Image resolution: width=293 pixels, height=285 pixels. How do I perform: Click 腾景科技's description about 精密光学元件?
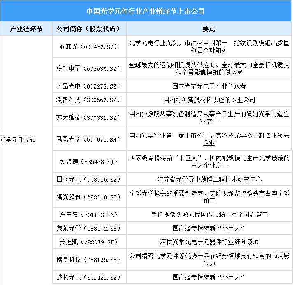(x=209, y=259)
